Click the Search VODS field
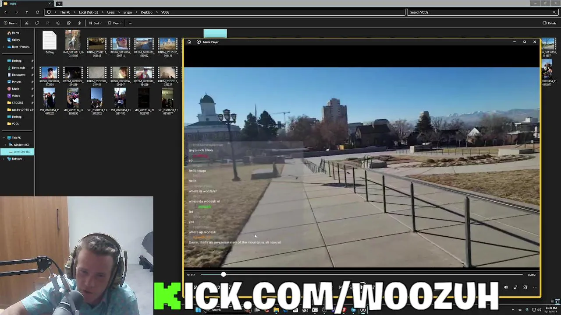The image size is (561, 315). [x=483, y=12]
